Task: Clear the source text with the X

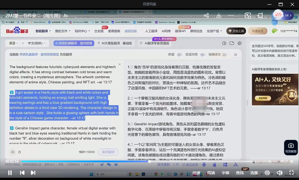Action: [120, 64]
